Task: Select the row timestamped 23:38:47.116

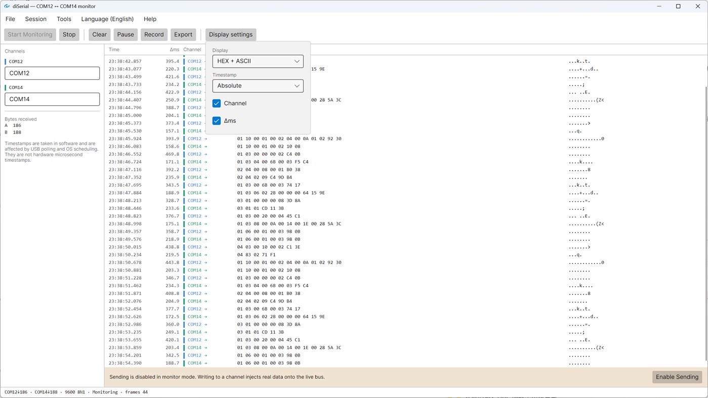Action: (405, 169)
